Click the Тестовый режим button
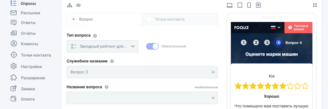328x109 pixels. click(298, 27)
